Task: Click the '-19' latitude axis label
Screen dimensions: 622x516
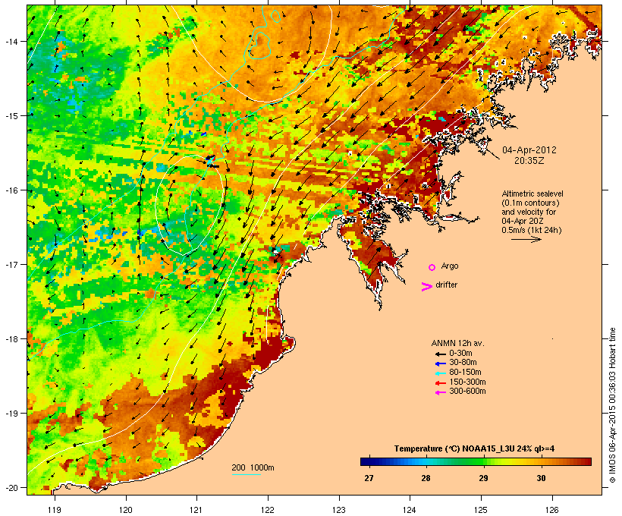Action: tap(11, 414)
